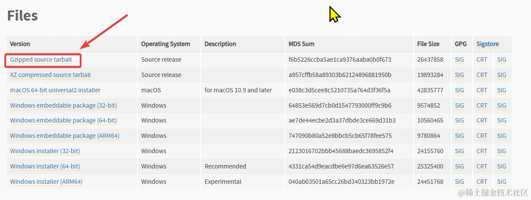Open GPG SIG for macOS installer

pyautogui.click(x=459, y=90)
